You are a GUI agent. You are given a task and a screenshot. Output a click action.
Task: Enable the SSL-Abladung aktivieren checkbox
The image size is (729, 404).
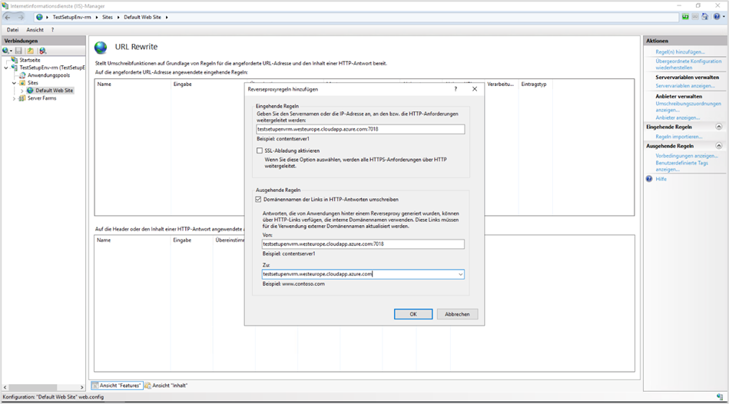pos(260,151)
